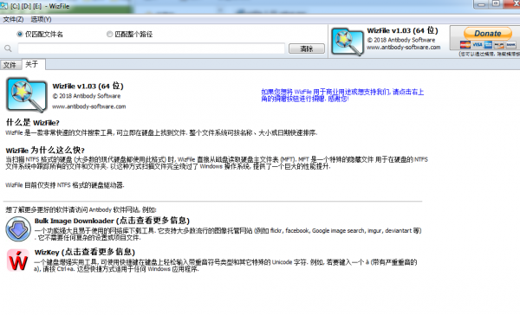520x315 pixels.
Task: Minimize the WizFile window
Action: pyautogui.click(x=481, y=4)
